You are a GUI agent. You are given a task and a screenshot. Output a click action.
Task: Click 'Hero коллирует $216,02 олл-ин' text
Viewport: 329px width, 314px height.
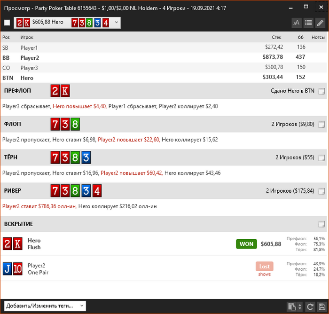[x=117, y=206]
